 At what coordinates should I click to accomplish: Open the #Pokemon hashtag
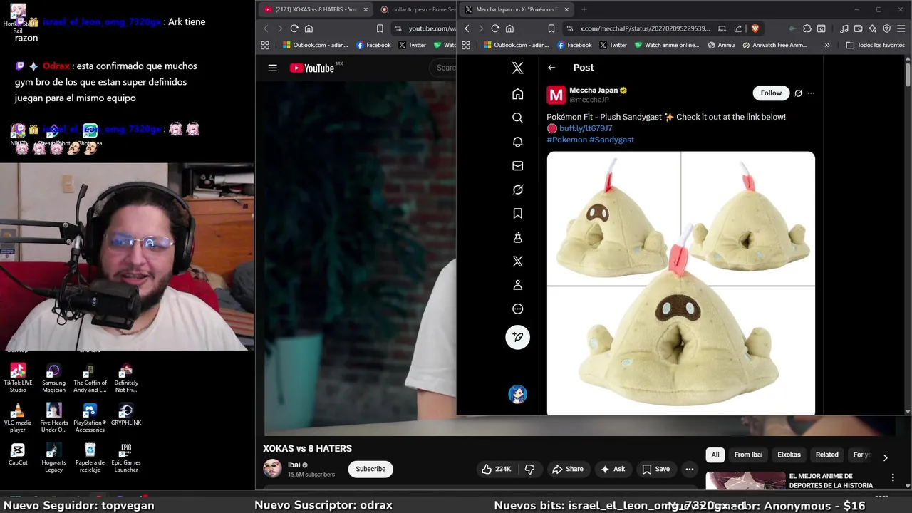(x=567, y=140)
